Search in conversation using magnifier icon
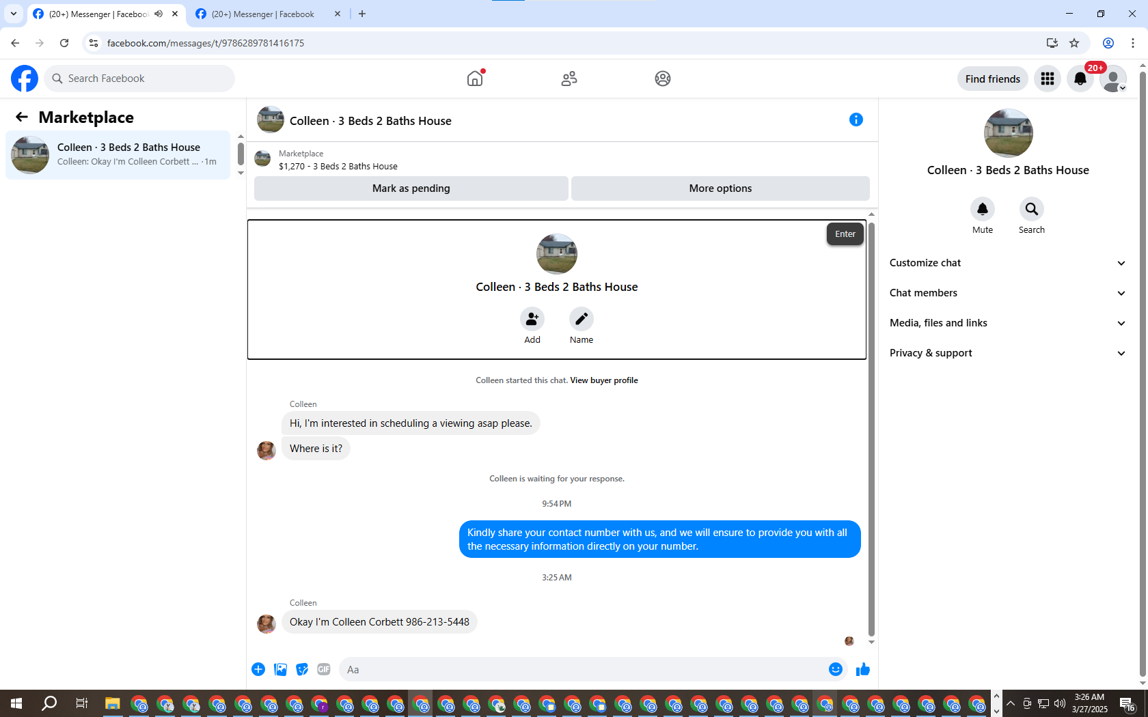Viewport: 1148px width, 717px height. click(1032, 209)
